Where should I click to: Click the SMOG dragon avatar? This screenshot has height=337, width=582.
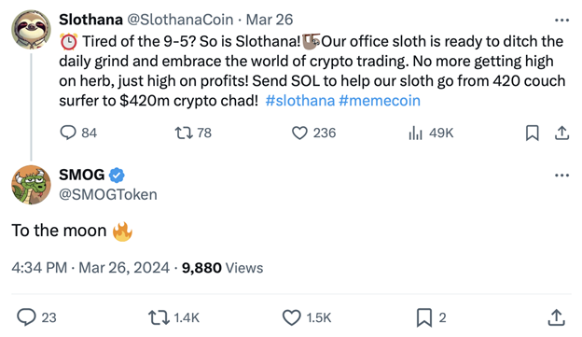point(31,185)
